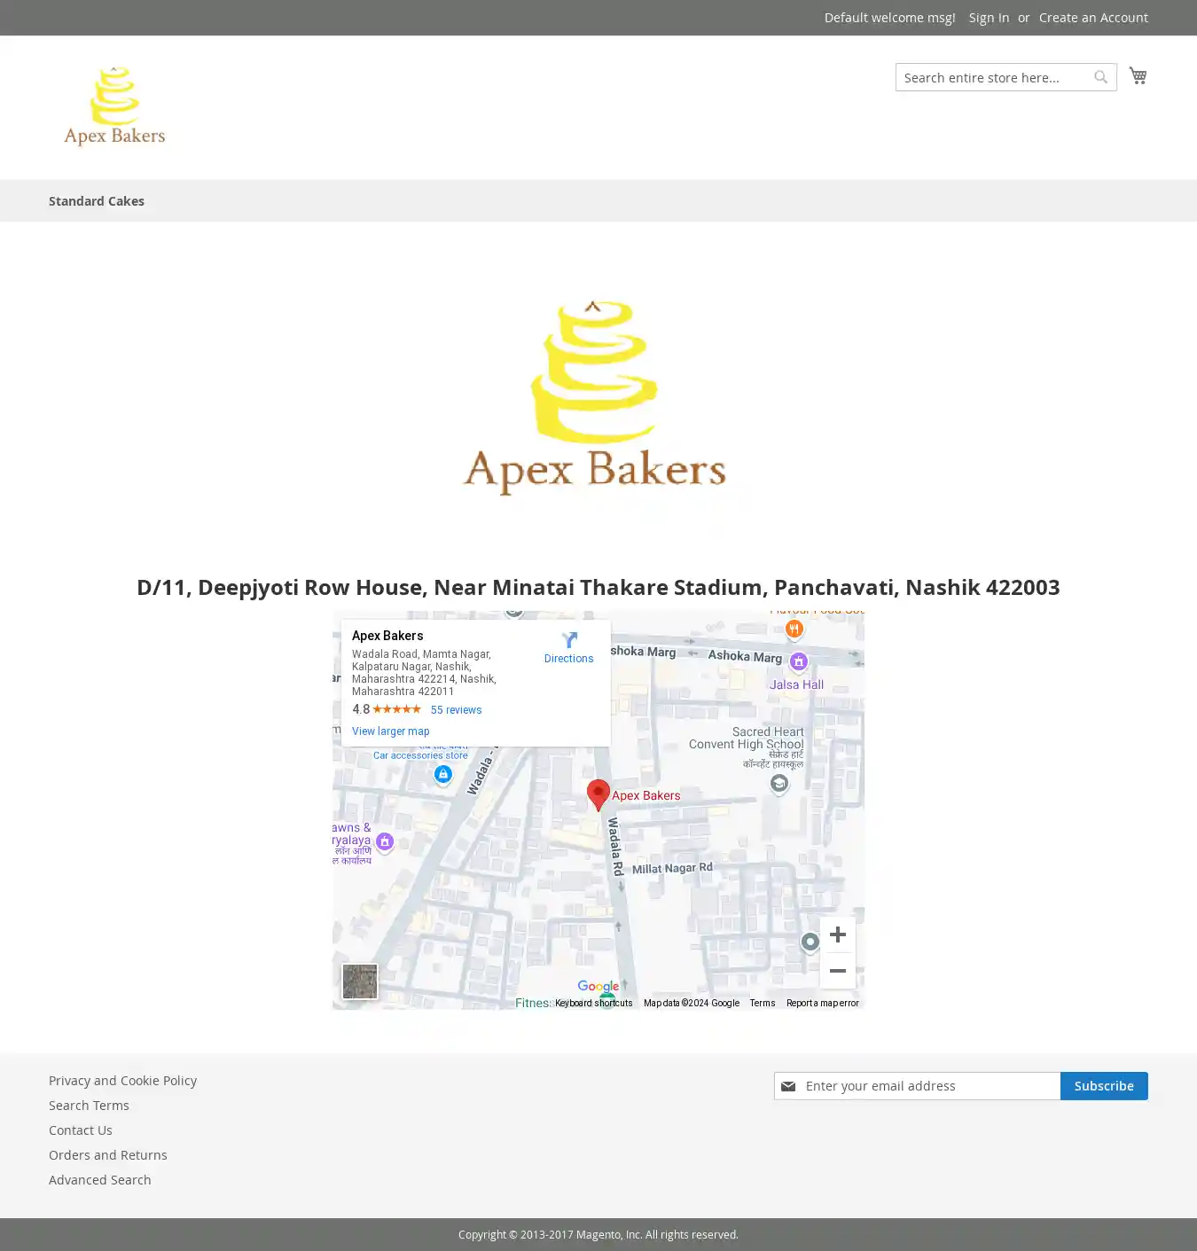
Task: Open the 55 reviews link
Action: (456, 710)
